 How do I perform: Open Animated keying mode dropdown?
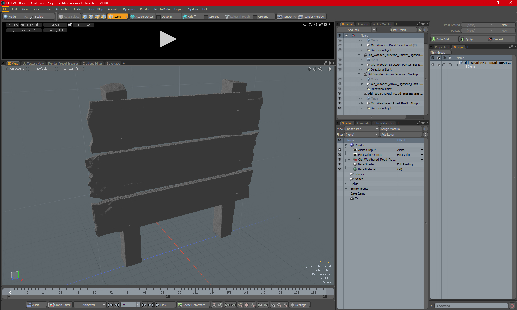coord(90,305)
